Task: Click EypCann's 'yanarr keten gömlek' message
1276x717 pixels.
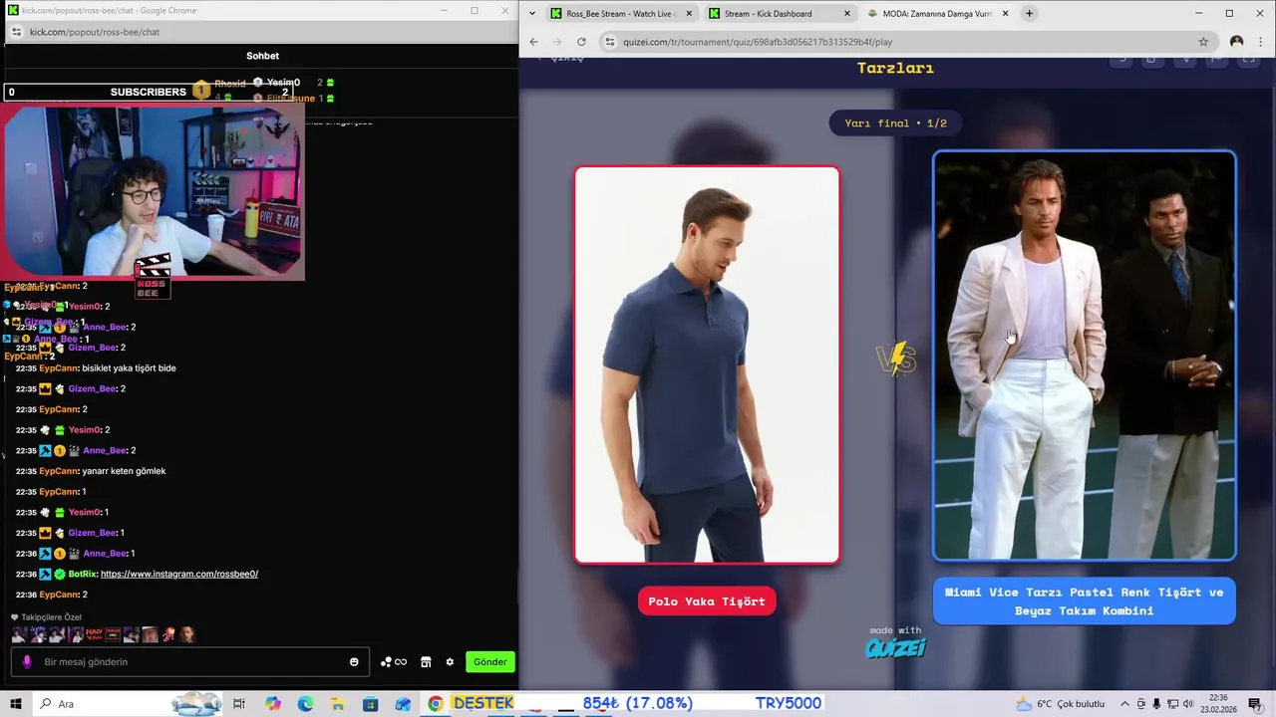Action: coord(124,471)
